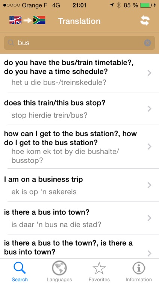Tap the battery indicator in status bar
The height and width of the screenshot is (283, 159).
point(146,5)
